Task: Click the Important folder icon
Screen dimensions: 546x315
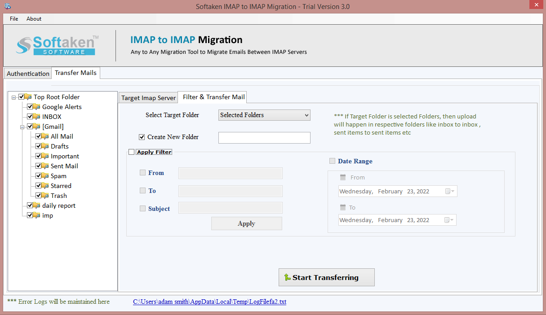Action: (x=45, y=156)
